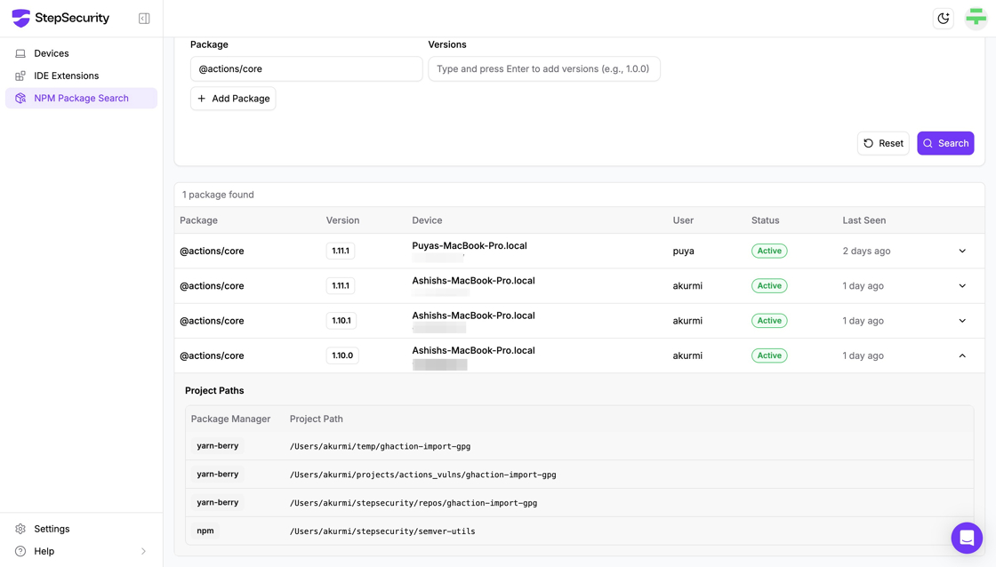Open the NPM Package Search page
The height and width of the screenshot is (567, 996).
coord(81,99)
